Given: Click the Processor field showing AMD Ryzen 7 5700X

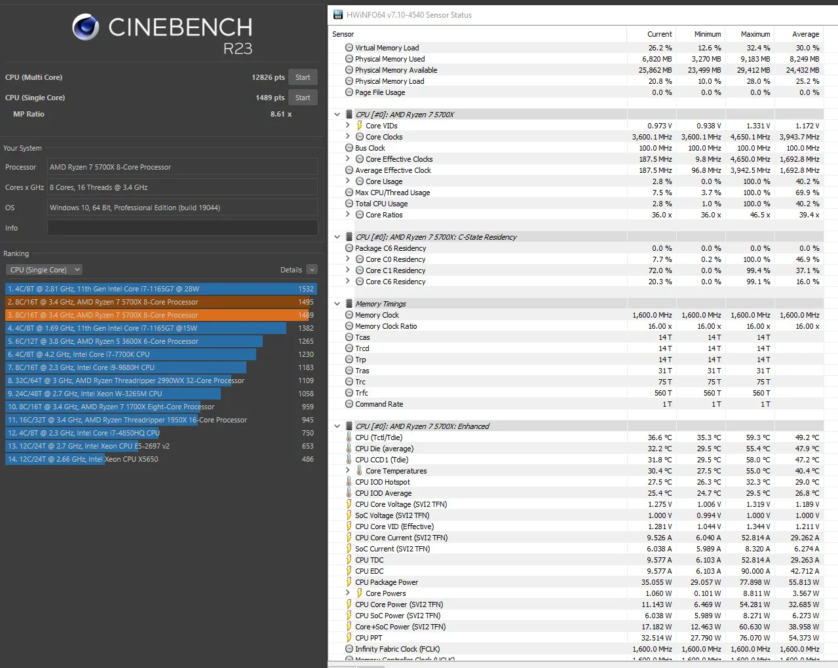Looking at the screenshot, I should click(x=183, y=167).
